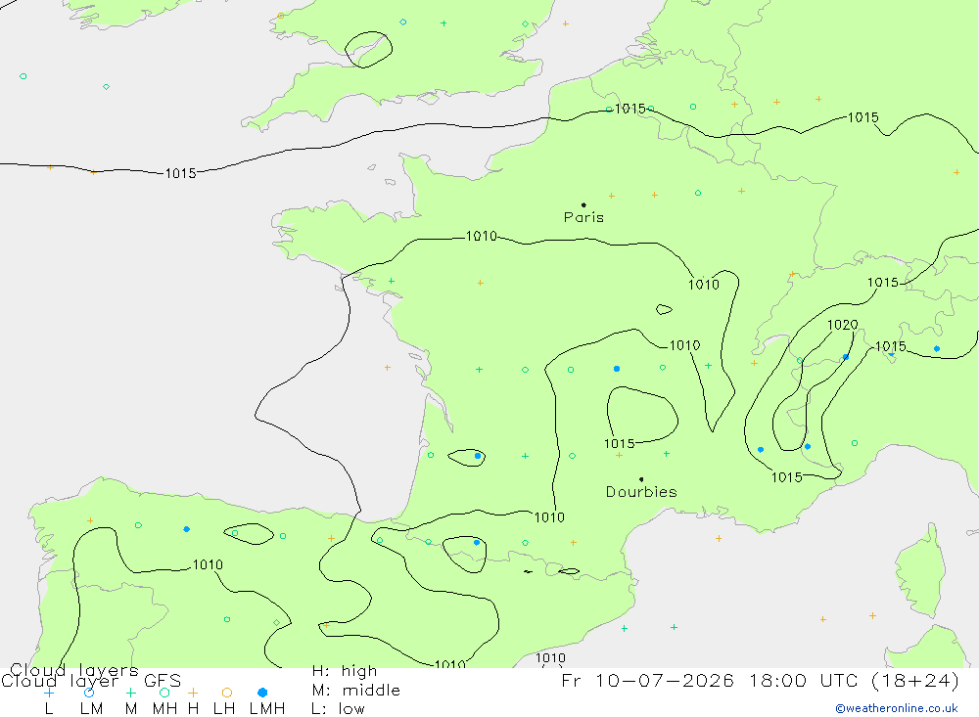Screen dimensions: 979x717
Task: Click the forecast date 'Fr 10-07-2026' text
Action: click(647, 680)
